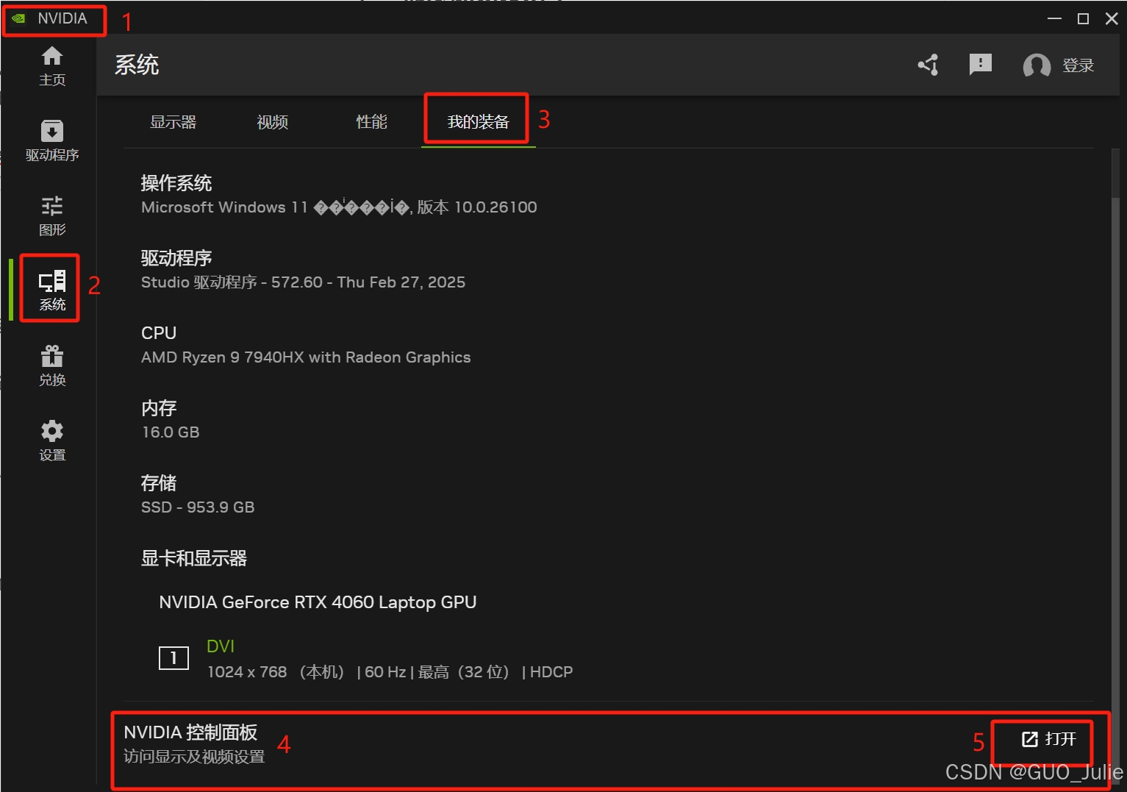Click the AMD Ryzen 9 7940HX text
This screenshot has width=1127, height=792.
coord(306,357)
